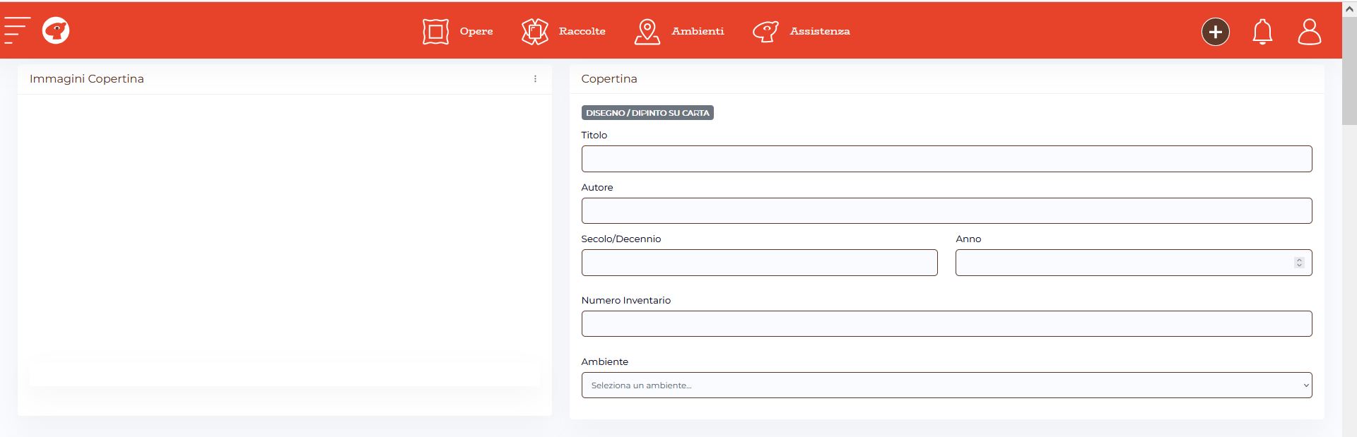
Task: Click the scrollbar up arrow
Action: [x=1349, y=9]
